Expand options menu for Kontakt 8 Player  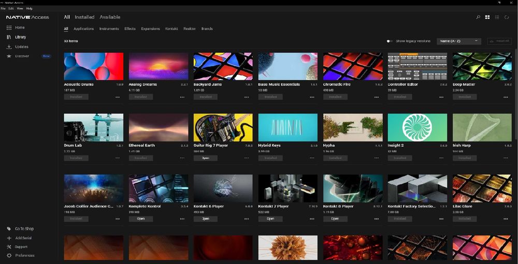[x=376, y=219]
